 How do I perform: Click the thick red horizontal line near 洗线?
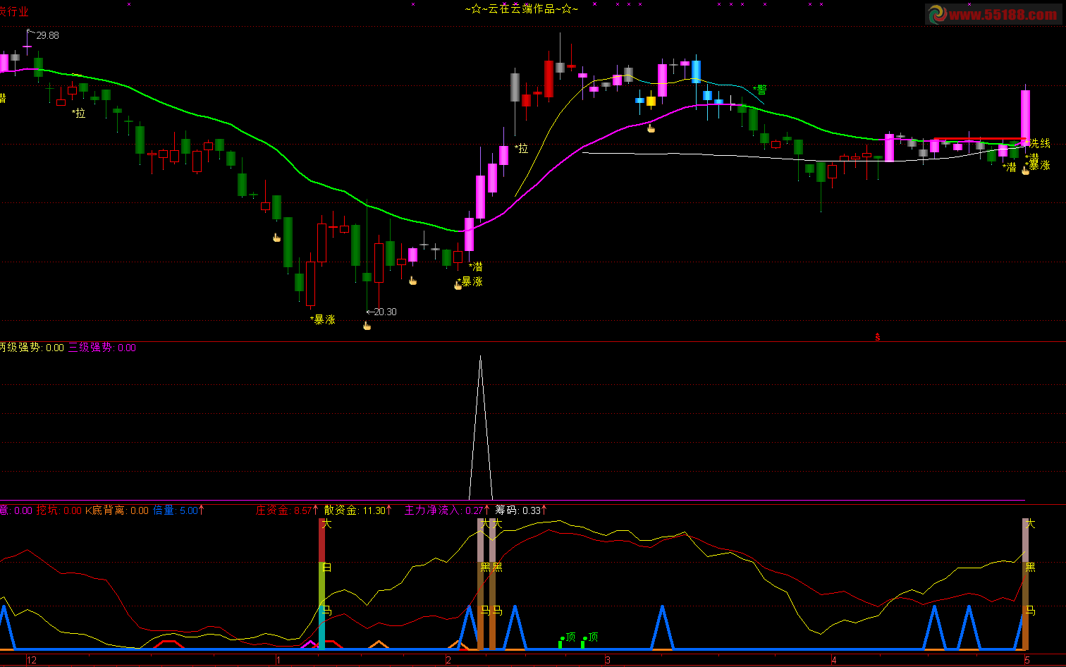pos(980,139)
